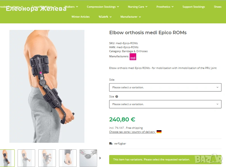Open the Size variation dropdown
The width and height of the screenshot is (226, 167).
pos(165,104)
